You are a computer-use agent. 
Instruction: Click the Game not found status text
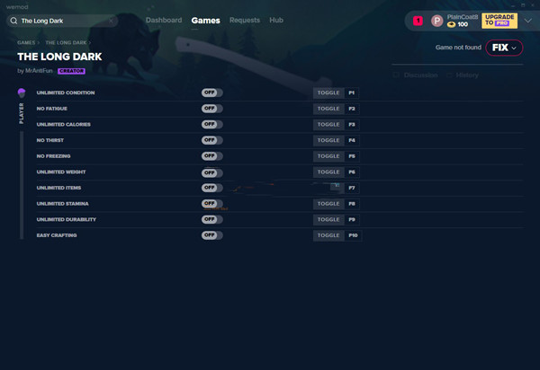tap(458, 48)
